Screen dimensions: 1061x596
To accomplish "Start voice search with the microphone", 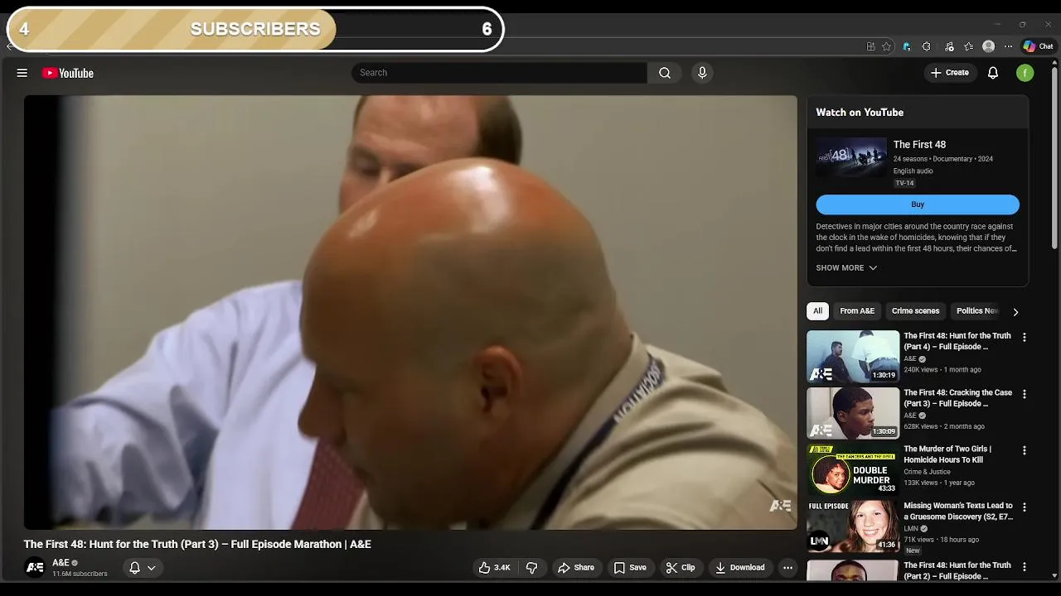I will pos(702,73).
